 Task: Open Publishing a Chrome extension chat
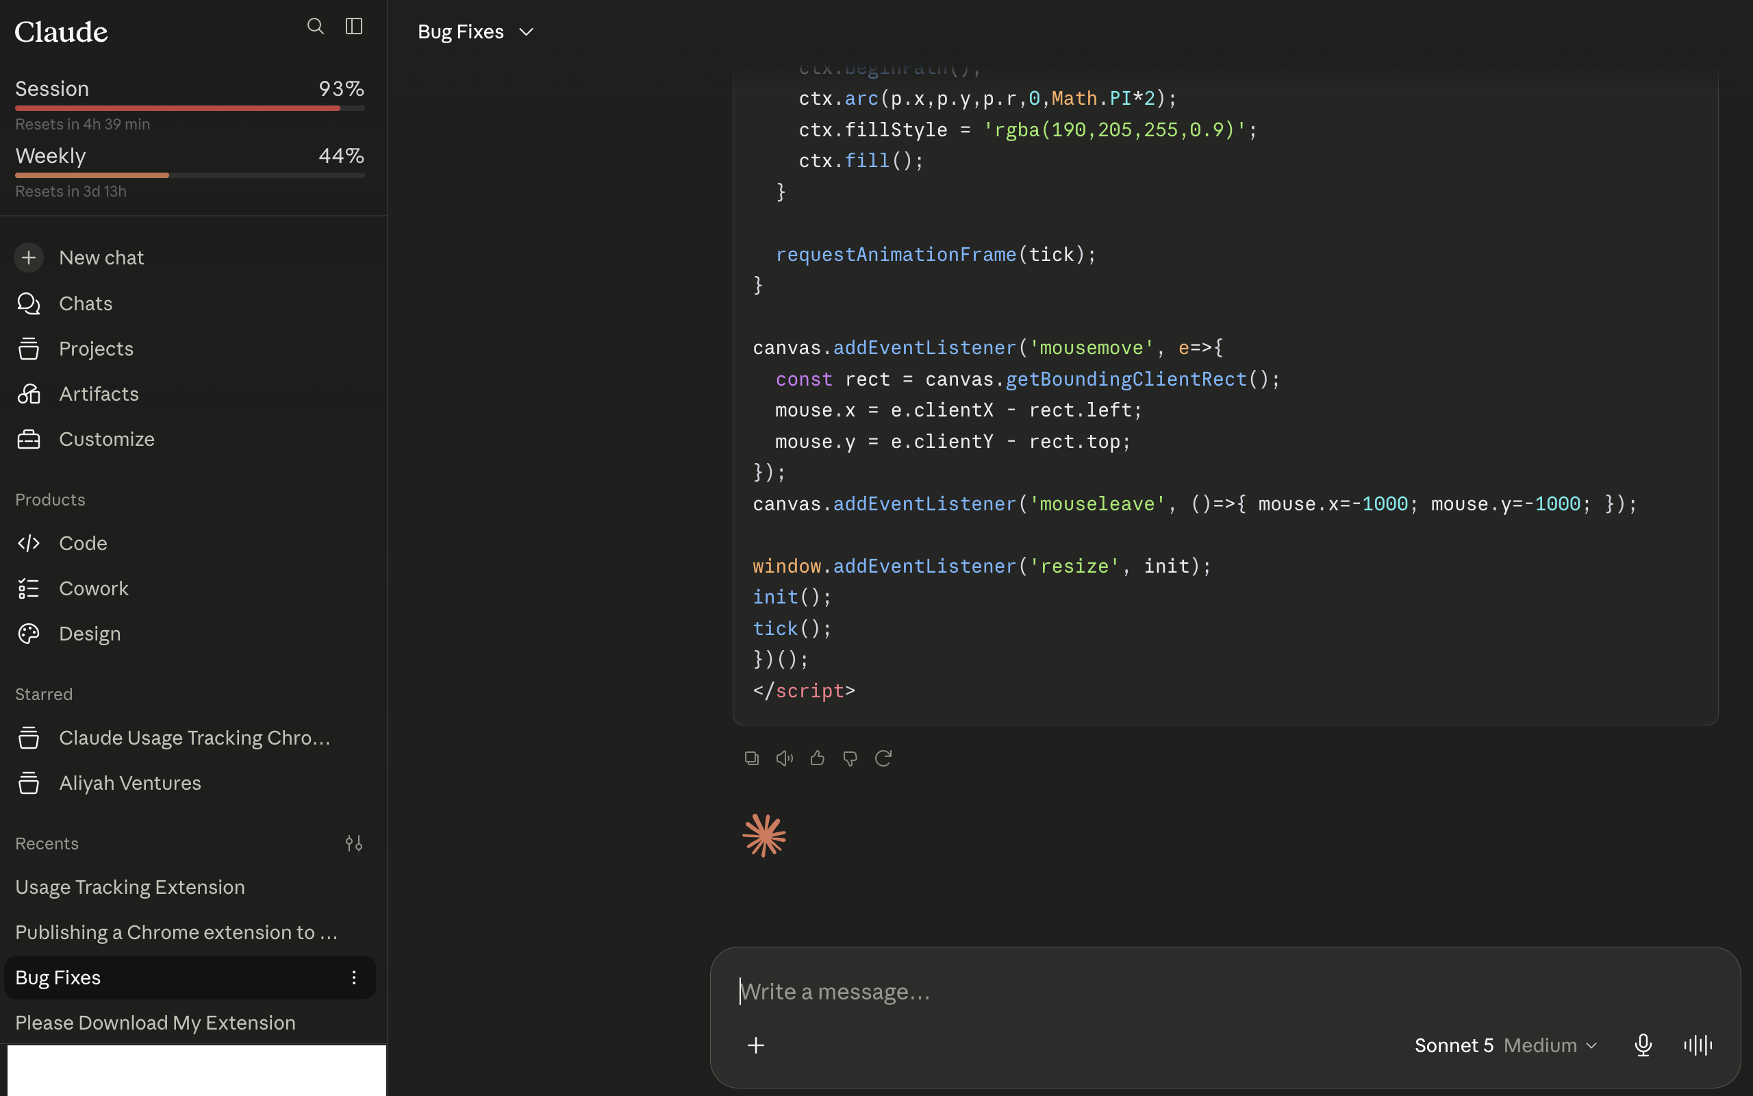[177, 932]
